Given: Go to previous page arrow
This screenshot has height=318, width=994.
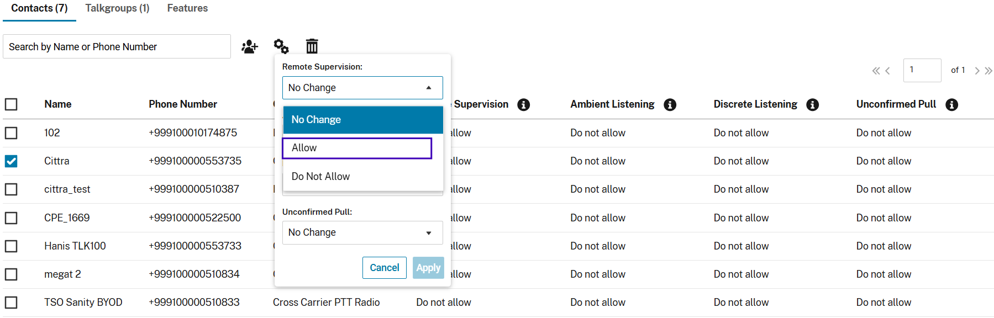Looking at the screenshot, I should click(888, 71).
